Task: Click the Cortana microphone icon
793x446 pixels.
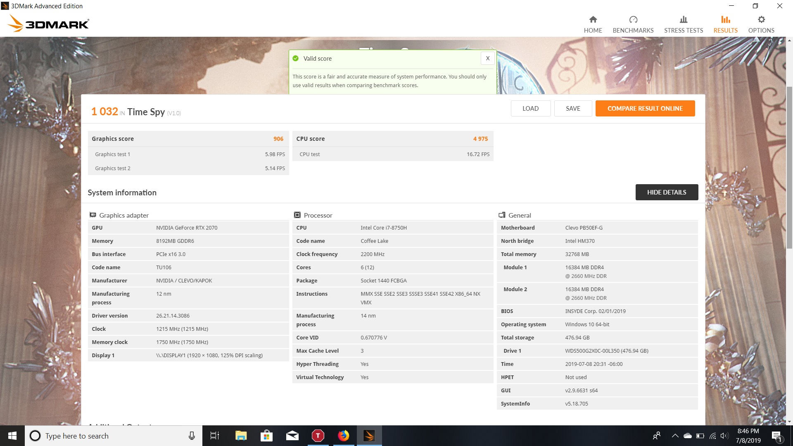Action: (192, 436)
